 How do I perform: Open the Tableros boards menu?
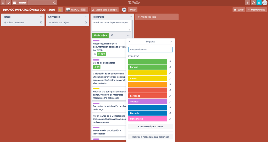point(20,3)
